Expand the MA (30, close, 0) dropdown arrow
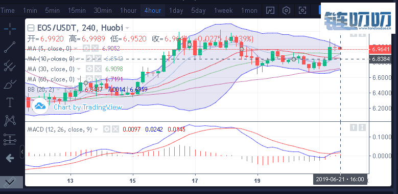 [79, 69]
